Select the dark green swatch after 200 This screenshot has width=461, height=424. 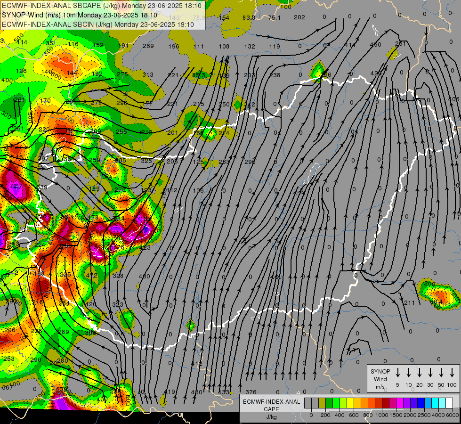pos(329,403)
